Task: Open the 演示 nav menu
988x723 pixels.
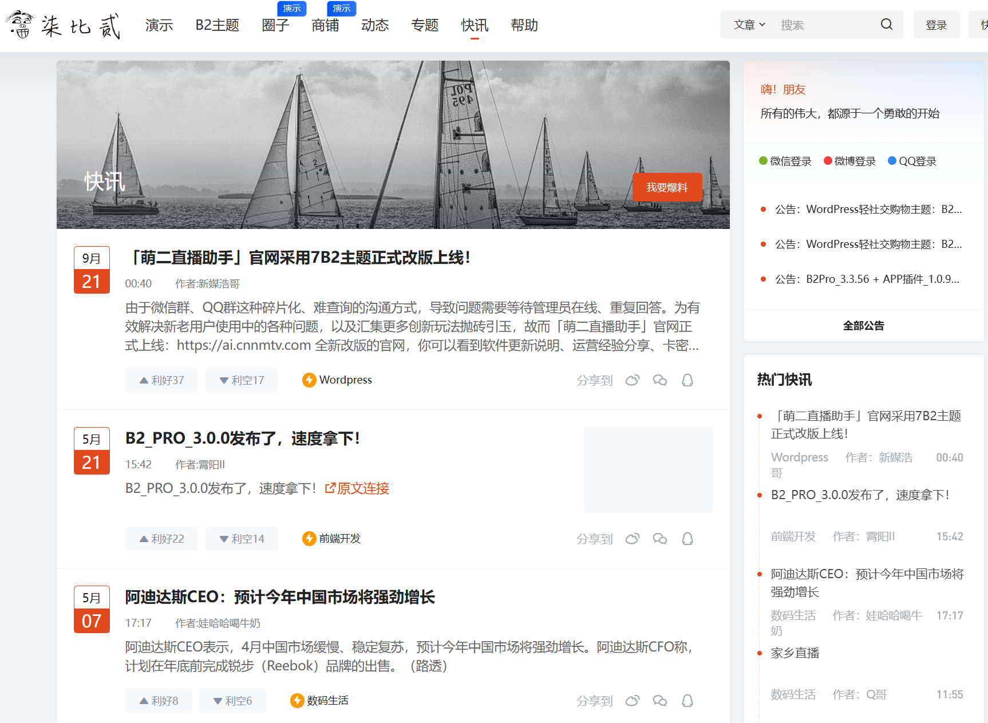Action: pyautogui.click(x=159, y=25)
